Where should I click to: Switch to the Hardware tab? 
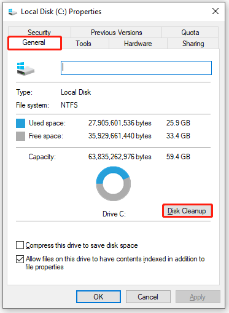tap(138, 44)
